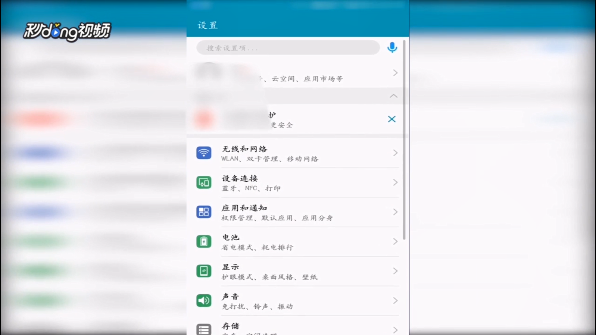Screen dimensions: 596x335
Task: Expand the 存储 row chevron
Action: (395, 330)
